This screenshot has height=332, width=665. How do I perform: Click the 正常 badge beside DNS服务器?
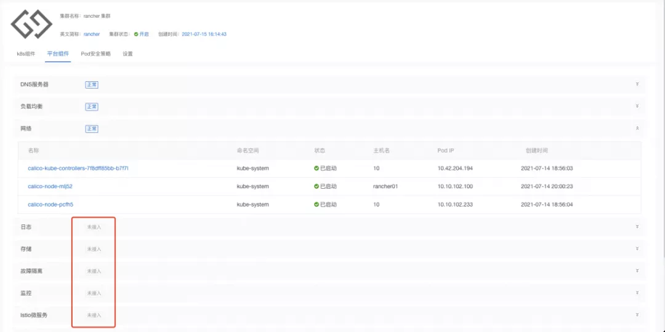pyautogui.click(x=92, y=85)
